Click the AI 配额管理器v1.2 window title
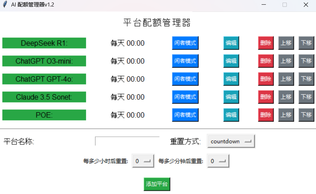Image resolution: width=316 pixels, height=194 pixels. pos(33,4)
